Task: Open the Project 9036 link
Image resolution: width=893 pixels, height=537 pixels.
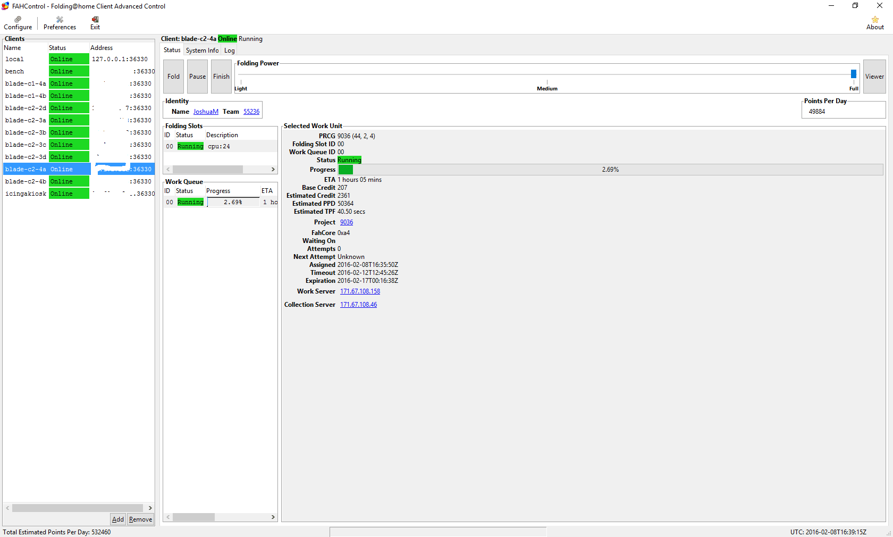Action: [347, 222]
